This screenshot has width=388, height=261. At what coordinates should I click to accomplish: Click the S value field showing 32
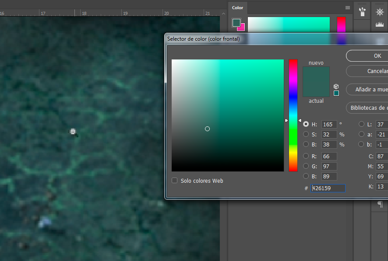[x=329, y=135]
